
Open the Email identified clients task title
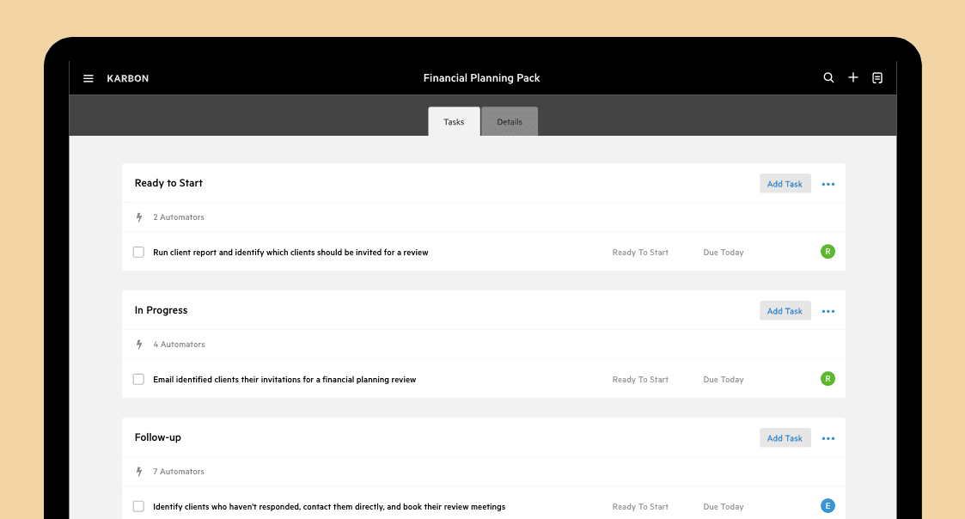(x=284, y=379)
